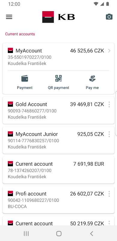Select the EUR Current account card
The height and width of the screenshot is (241, 117).
pyautogui.click(x=58, y=170)
